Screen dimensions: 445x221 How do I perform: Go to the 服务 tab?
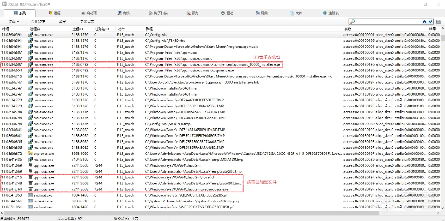[192, 13]
